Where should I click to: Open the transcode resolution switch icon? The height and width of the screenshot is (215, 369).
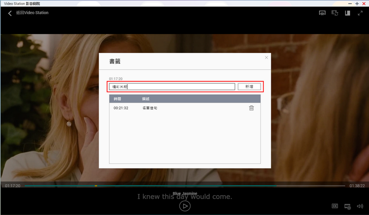coord(335,13)
